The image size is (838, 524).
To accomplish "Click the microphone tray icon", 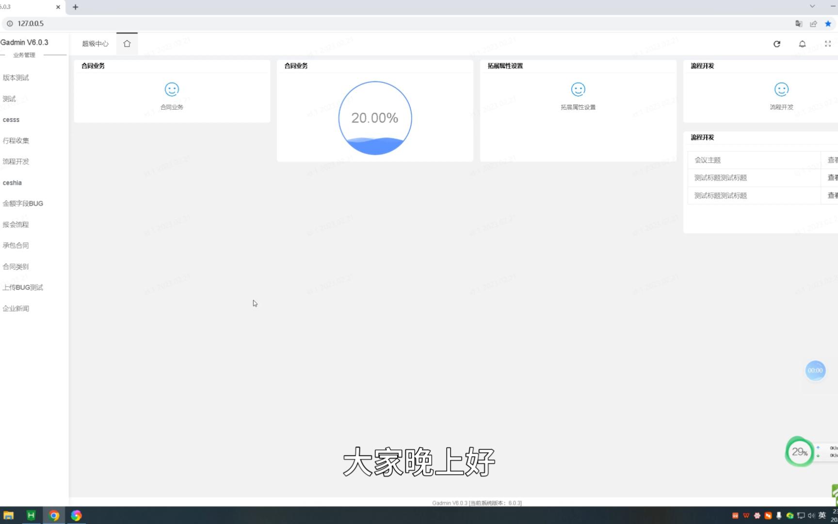I will [x=779, y=515].
